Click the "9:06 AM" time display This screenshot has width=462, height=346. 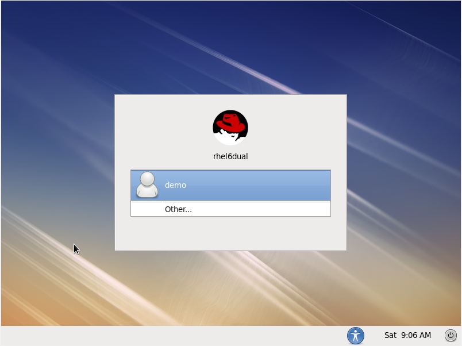point(416,335)
